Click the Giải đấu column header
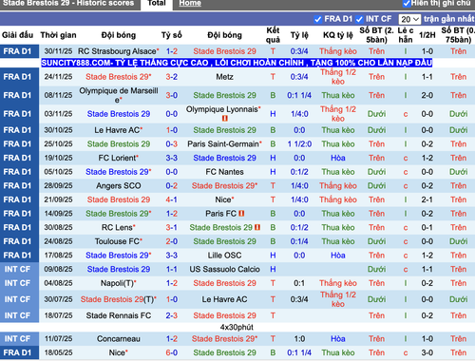Image resolution: width=475 pixels, height=361 pixels. click(17, 35)
